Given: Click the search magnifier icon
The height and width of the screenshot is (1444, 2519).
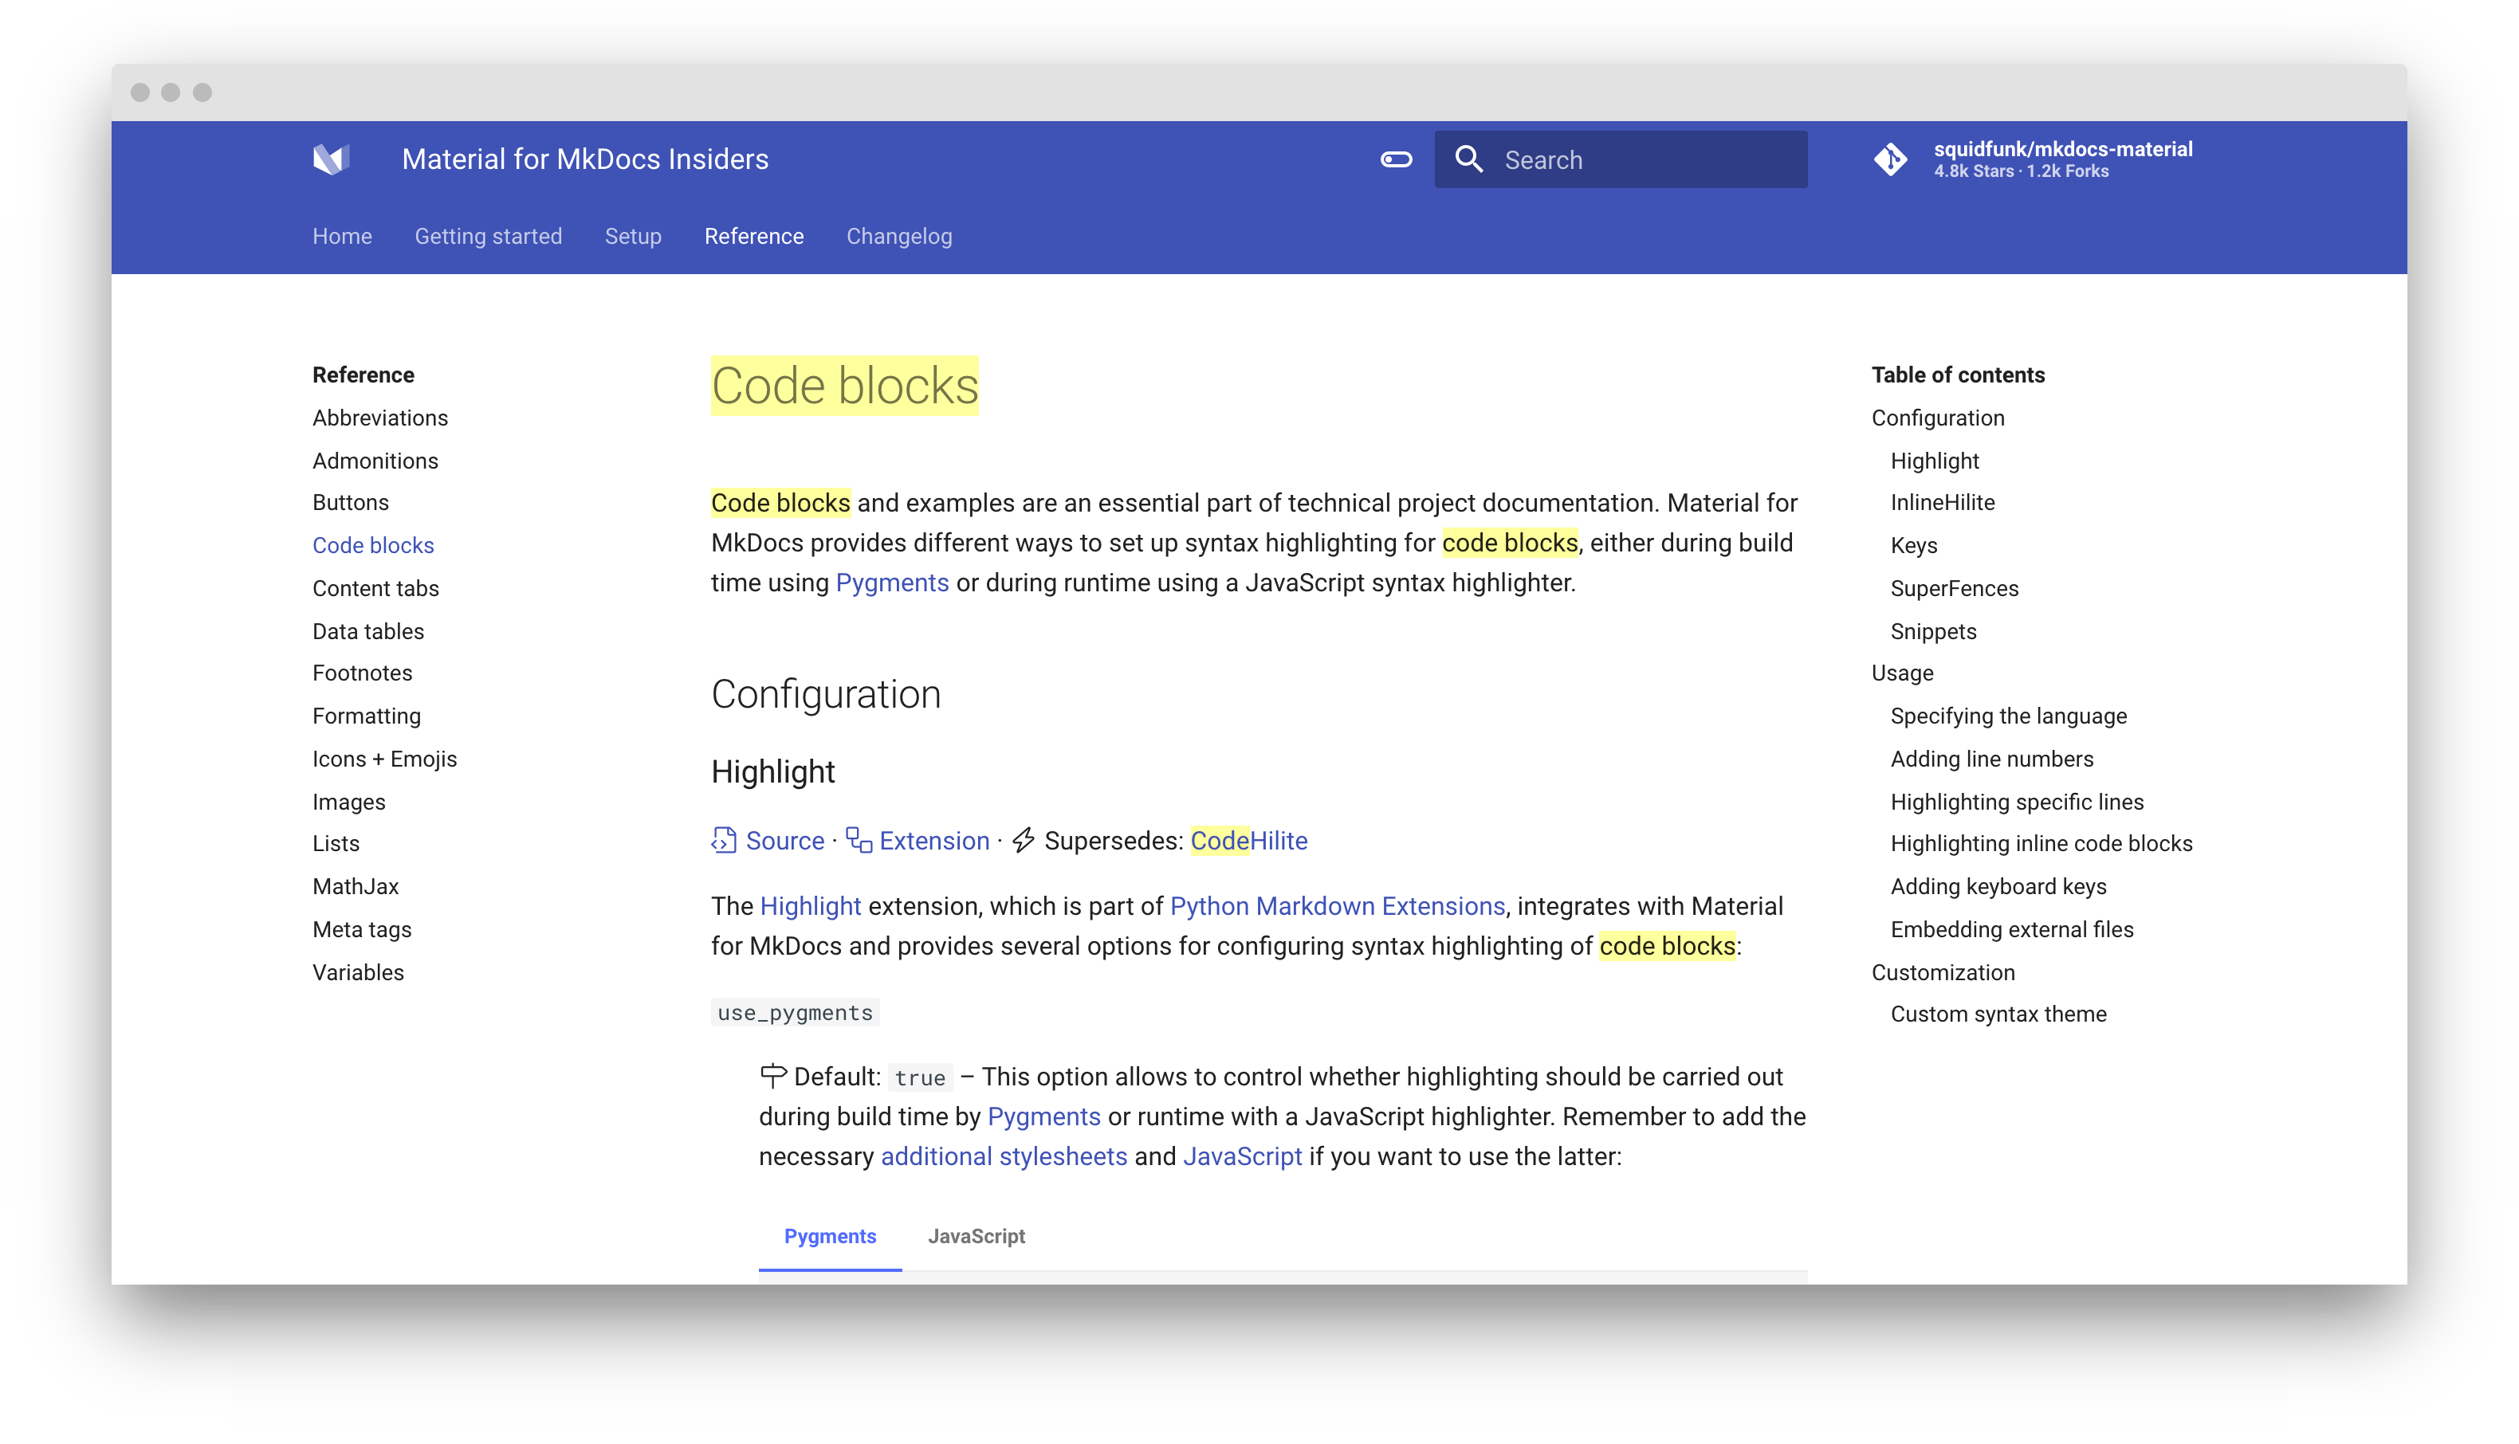Looking at the screenshot, I should pos(1470,159).
